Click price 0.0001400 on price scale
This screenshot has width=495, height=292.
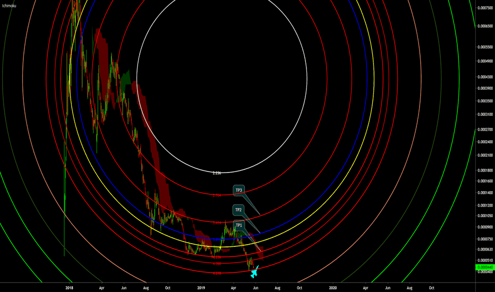pyautogui.click(x=485, y=193)
